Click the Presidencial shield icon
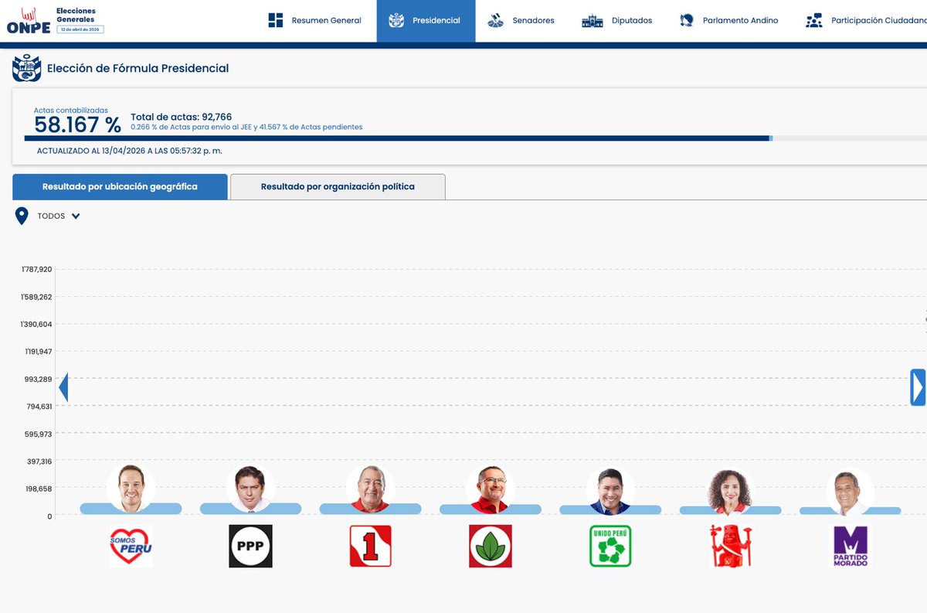This screenshot has width=927, height=613. point(396,19)
